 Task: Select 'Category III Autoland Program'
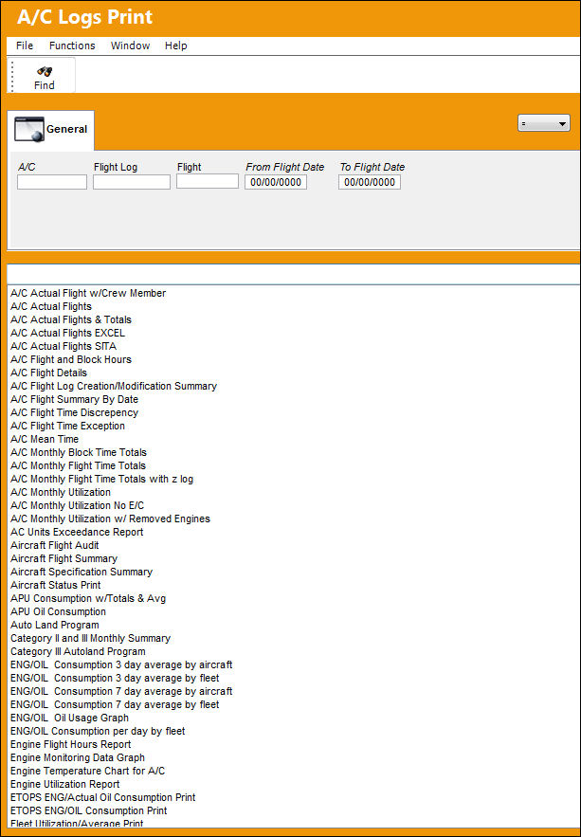[78, 652]
